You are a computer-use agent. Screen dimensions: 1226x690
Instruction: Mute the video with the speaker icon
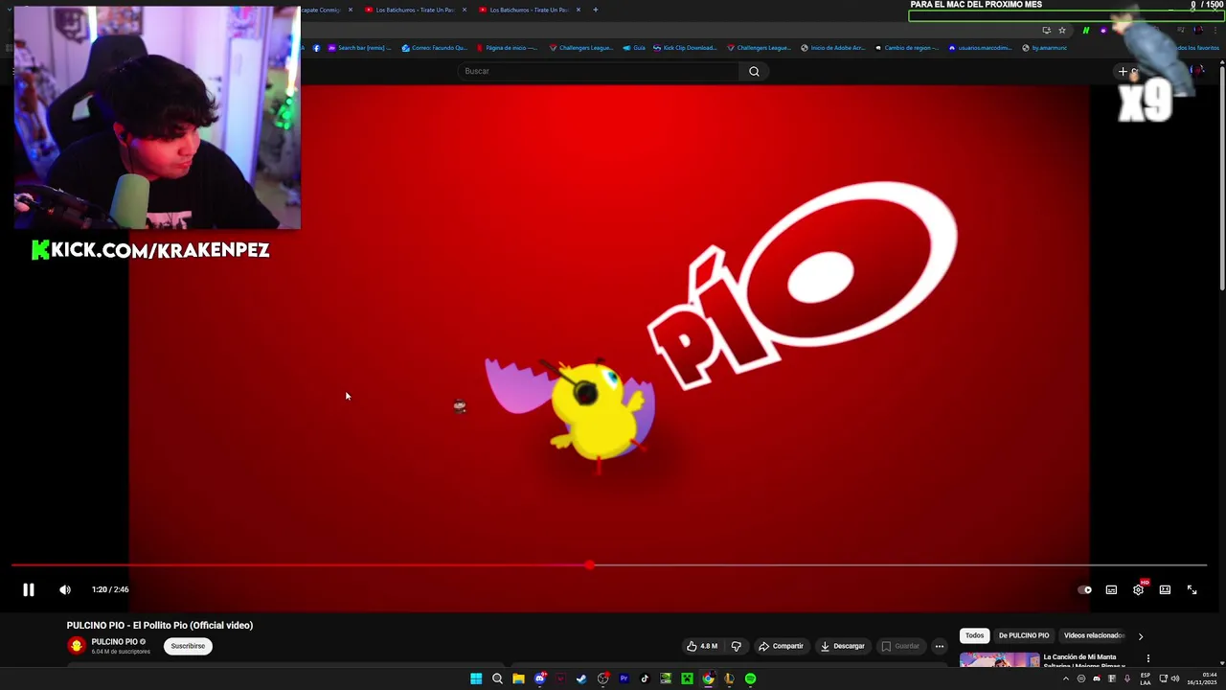pos(65,589)
